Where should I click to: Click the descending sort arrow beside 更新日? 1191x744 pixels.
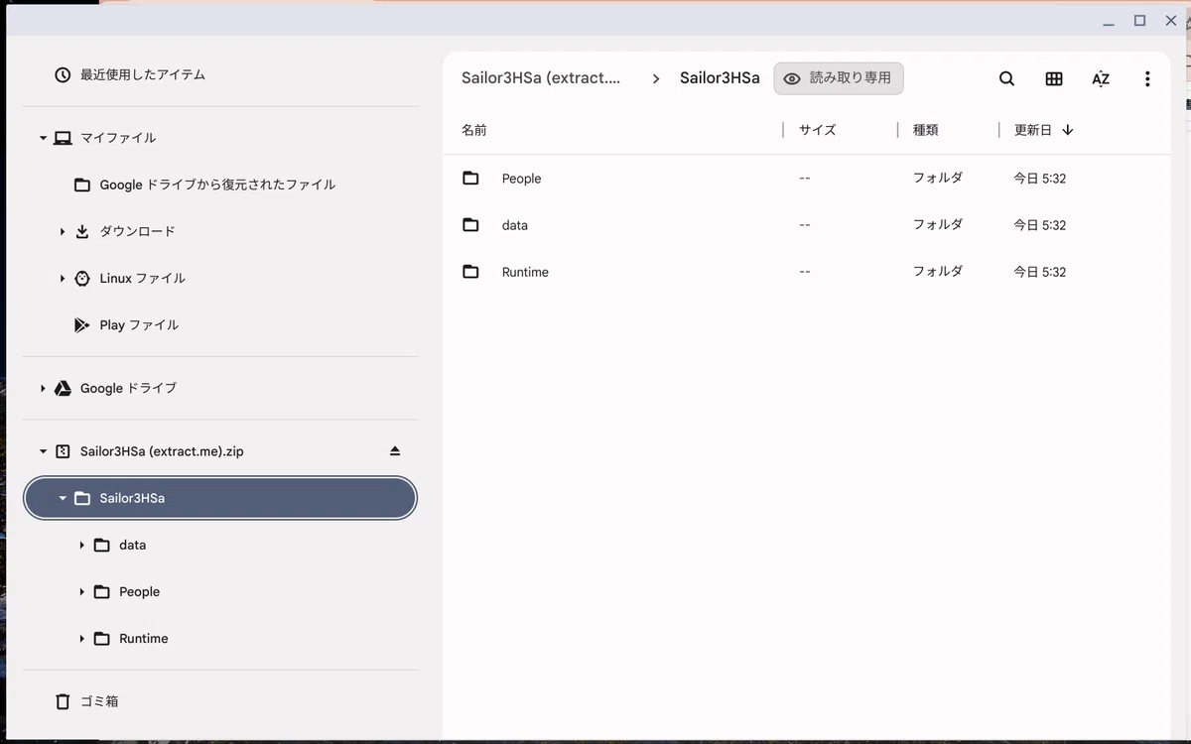coord(1068,130)
